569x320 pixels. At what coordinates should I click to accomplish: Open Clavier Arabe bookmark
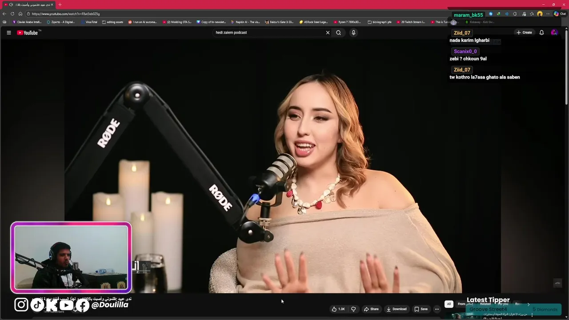coord(27,22)
